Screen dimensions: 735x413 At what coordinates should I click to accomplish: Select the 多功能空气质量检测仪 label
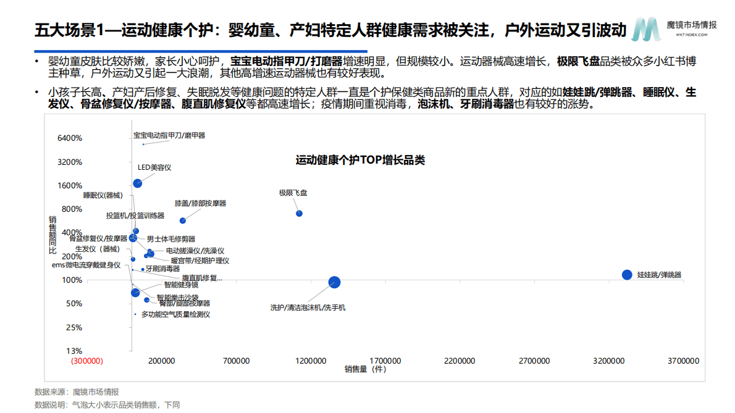175,314
